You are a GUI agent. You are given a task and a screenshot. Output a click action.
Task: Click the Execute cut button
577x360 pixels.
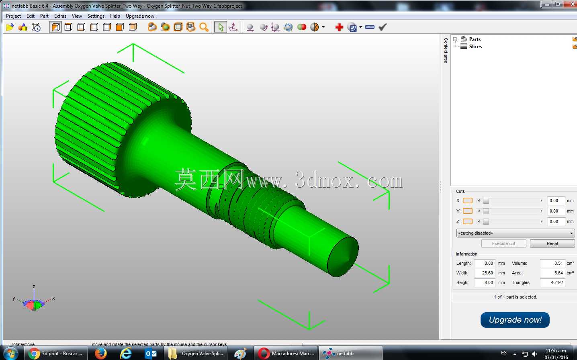pos(504,243)
